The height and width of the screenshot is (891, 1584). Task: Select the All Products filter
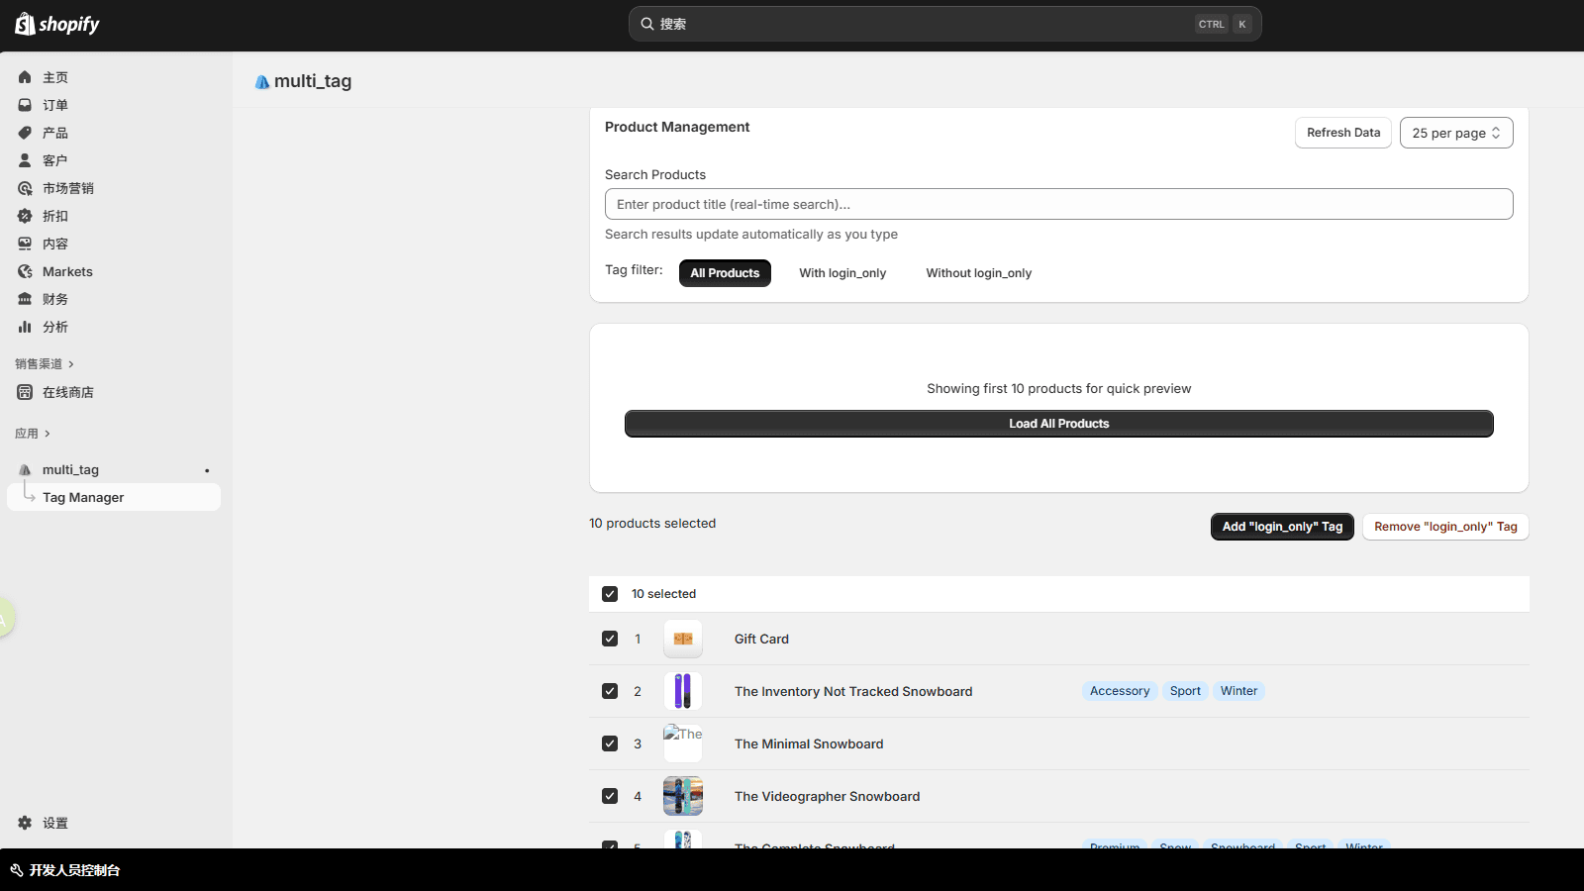click(x=725, y=273)
